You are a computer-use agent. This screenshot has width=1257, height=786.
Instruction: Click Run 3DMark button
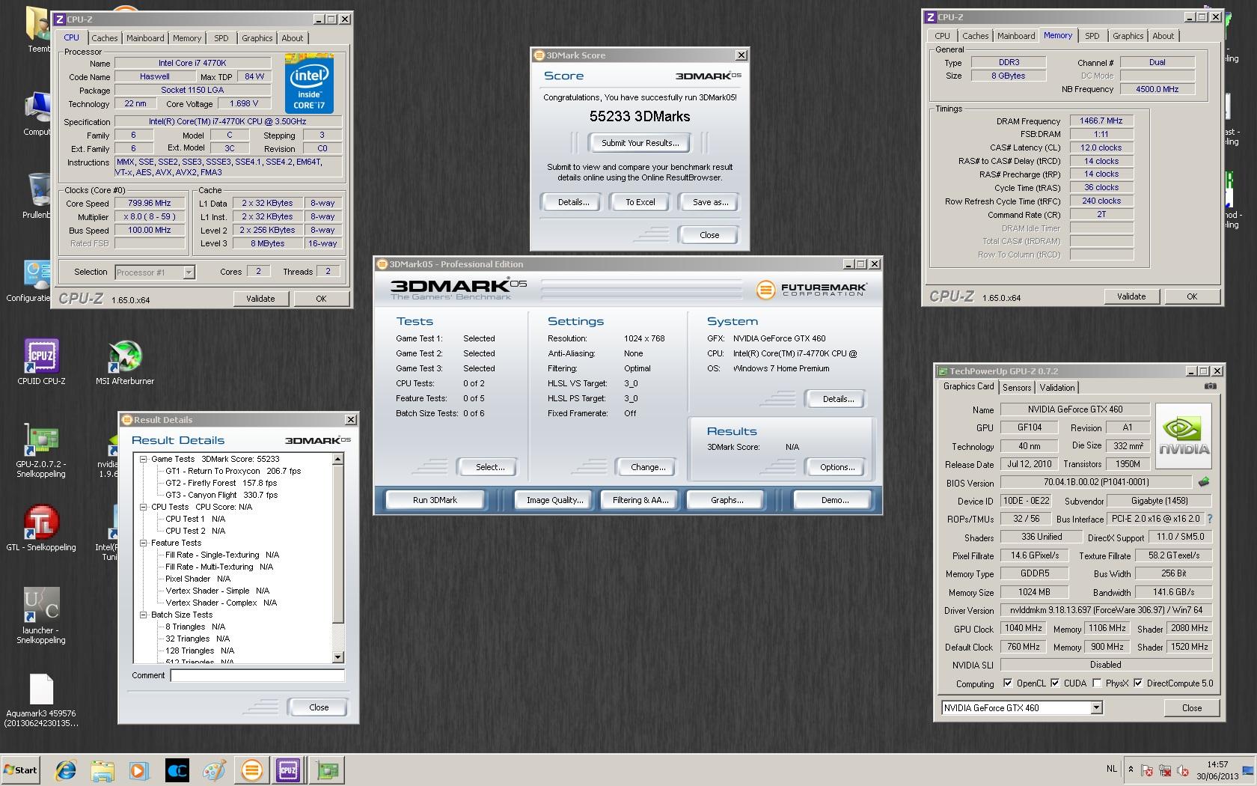coord(435,500)
